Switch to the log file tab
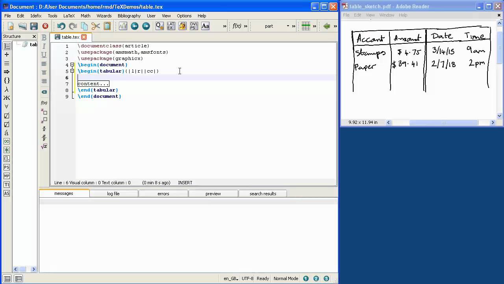504x284 pixels. pos(113,194)
